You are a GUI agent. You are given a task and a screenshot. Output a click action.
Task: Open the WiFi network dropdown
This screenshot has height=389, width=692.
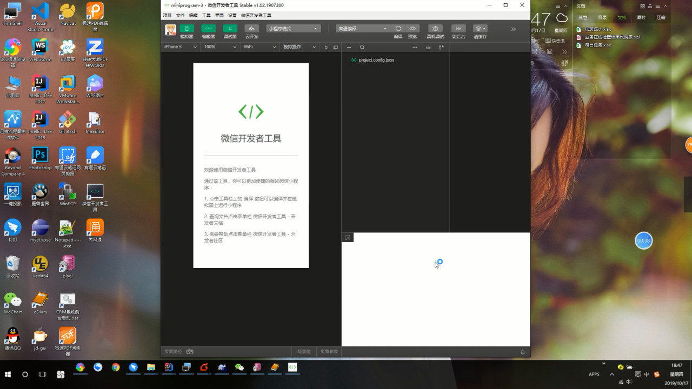tap(259, 47)
